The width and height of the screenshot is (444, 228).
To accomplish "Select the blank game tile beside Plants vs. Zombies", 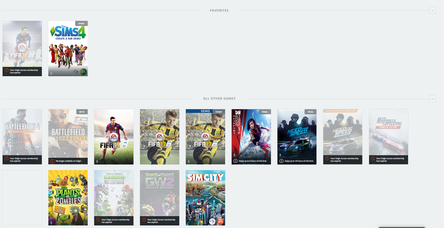I will click(x=22, y=198).
